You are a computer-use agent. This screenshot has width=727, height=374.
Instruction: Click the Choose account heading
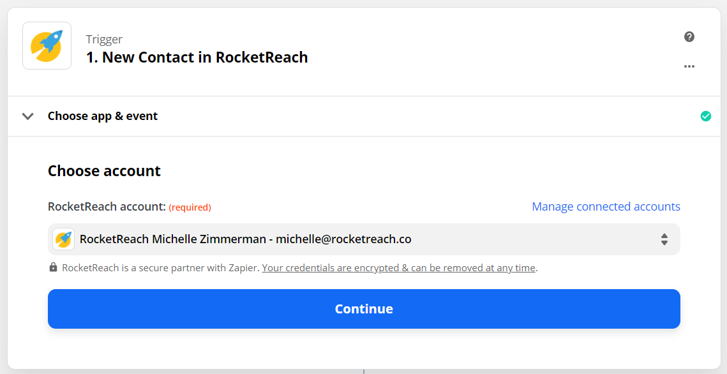[104, 170]
